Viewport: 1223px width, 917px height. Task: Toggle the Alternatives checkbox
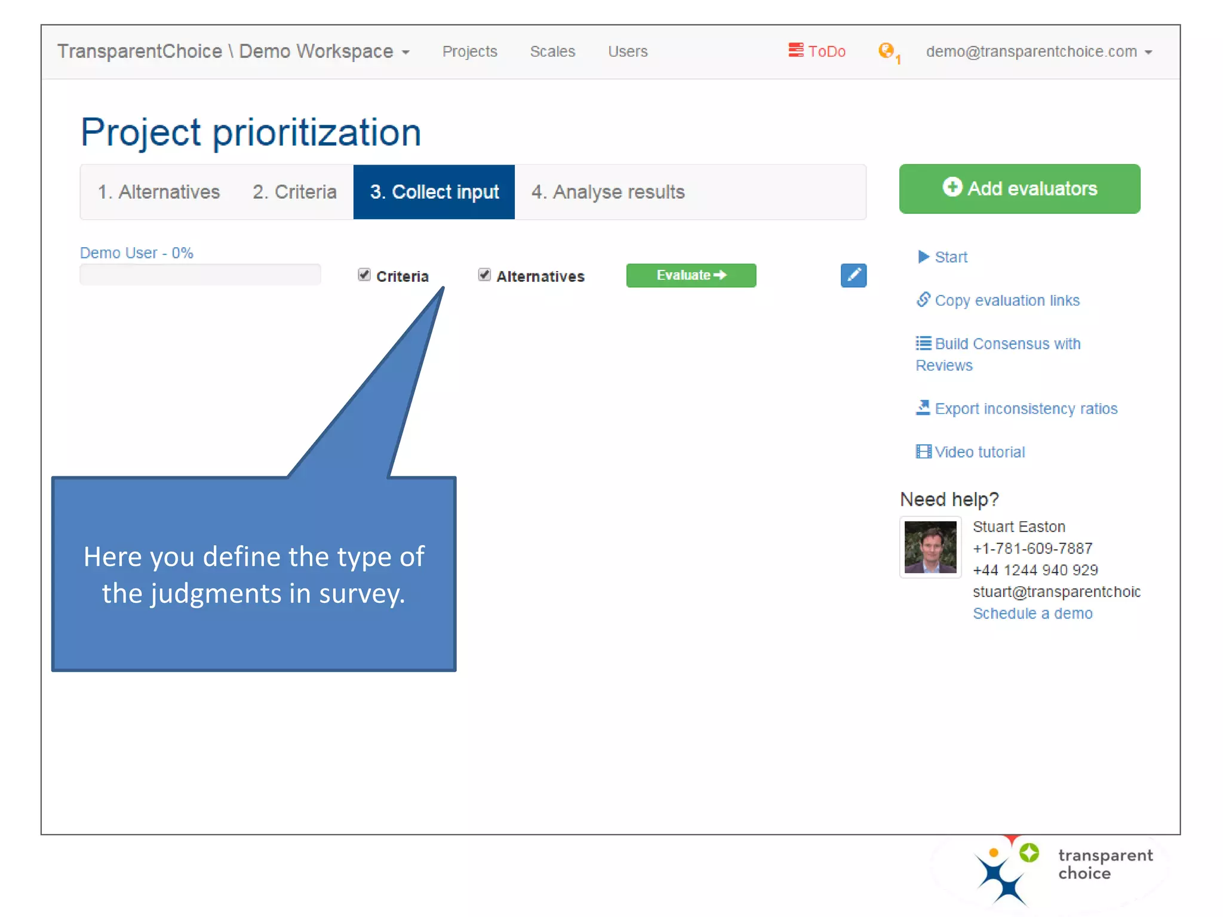click(x=484, y=275)
